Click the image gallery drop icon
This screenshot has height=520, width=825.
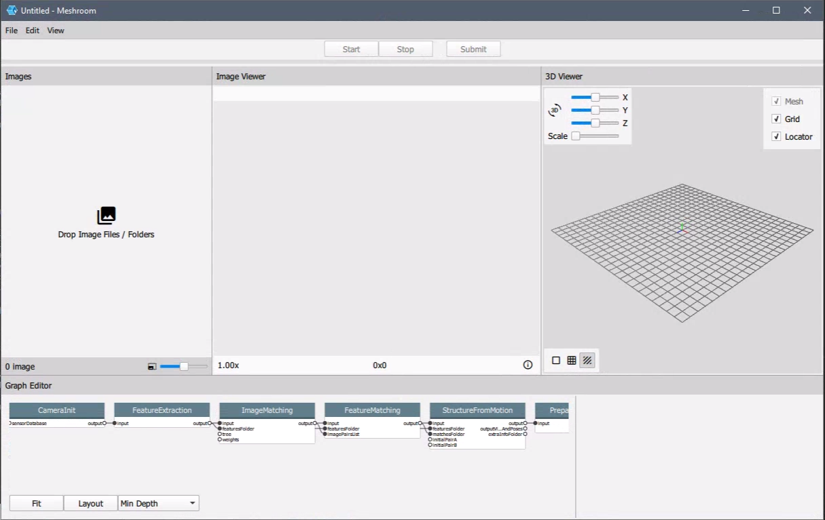coord(107,216)
